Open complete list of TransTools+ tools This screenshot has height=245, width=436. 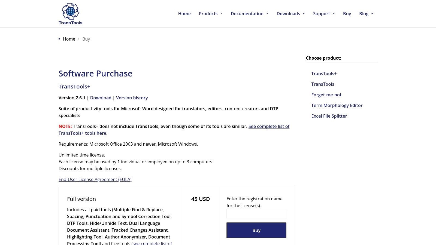click(174, 130)
